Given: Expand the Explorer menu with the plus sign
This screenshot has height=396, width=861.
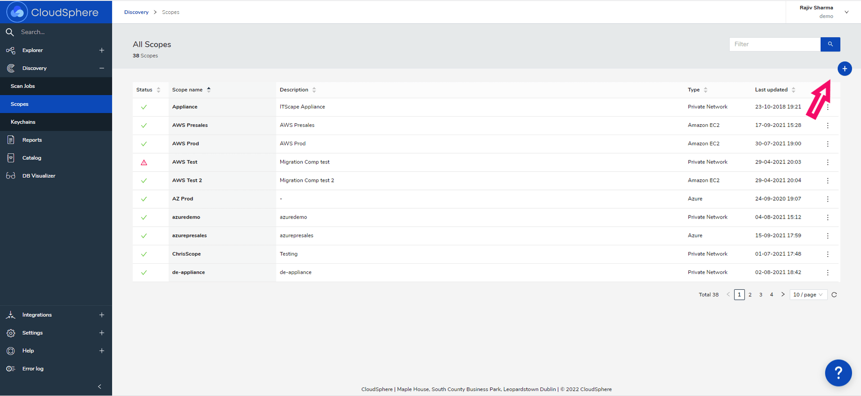Looking at the screenshot, I should (x=102, y=50).
